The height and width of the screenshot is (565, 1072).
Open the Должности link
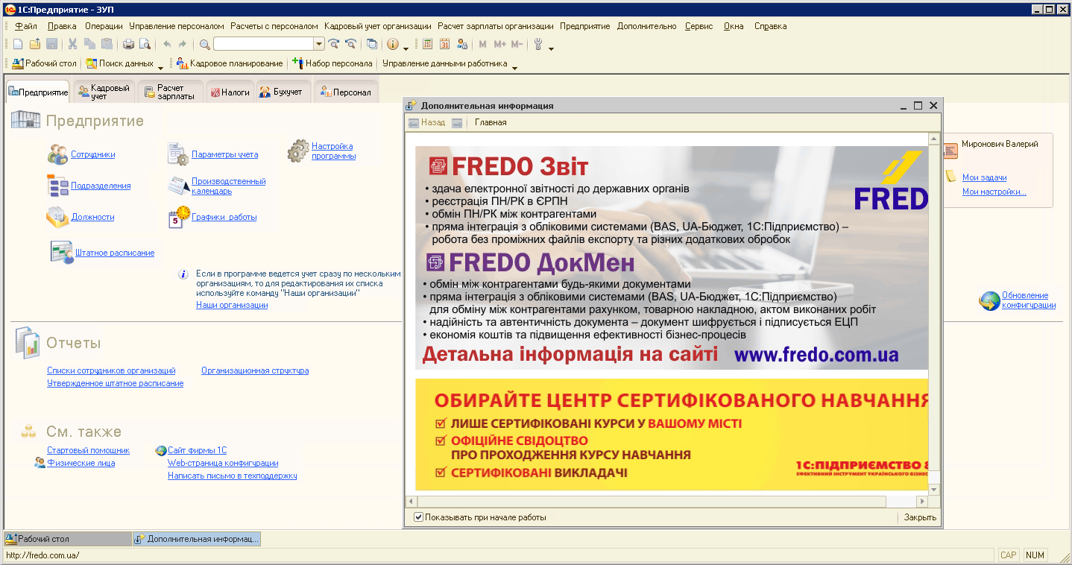(93, 217)
